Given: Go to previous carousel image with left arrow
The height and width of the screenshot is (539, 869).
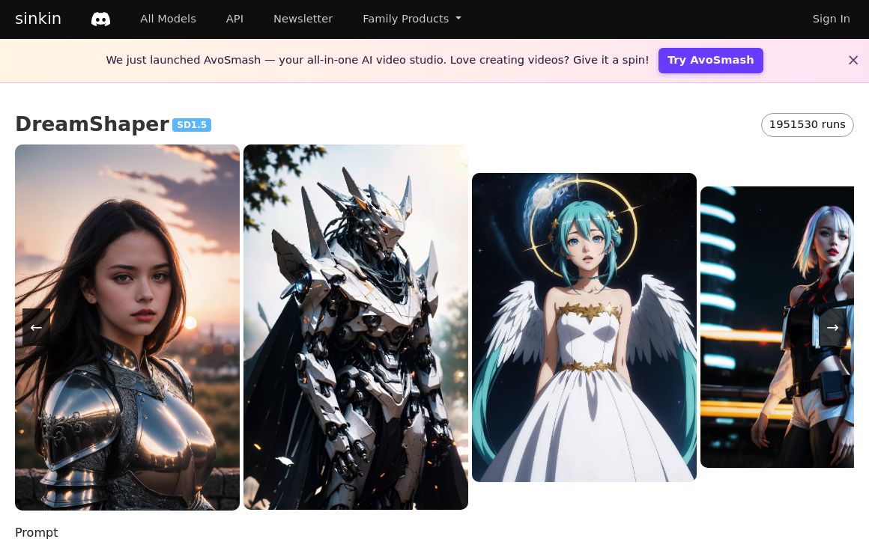Looking at the screenshot, I should click(x=36, y=327).
